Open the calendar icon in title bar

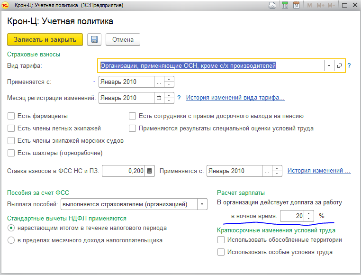click(x=296, y=5)
